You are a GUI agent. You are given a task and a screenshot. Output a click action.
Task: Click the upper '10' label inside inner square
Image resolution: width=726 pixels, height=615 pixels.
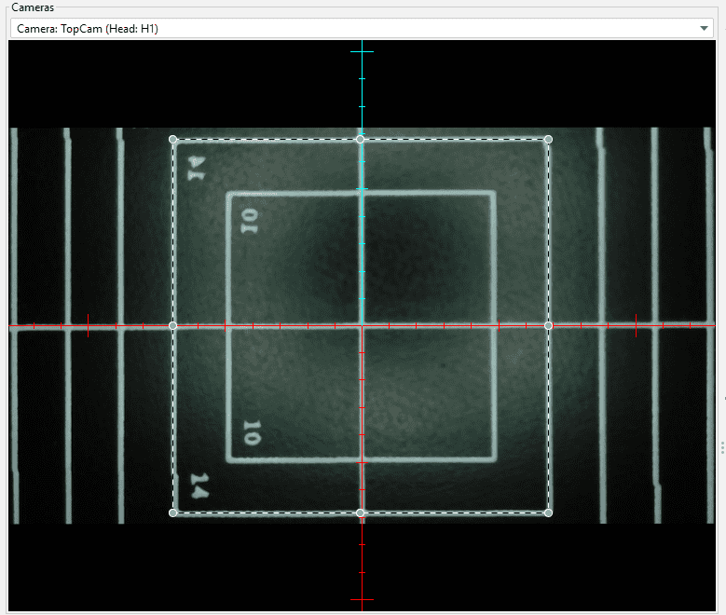(x=250, y=222)
